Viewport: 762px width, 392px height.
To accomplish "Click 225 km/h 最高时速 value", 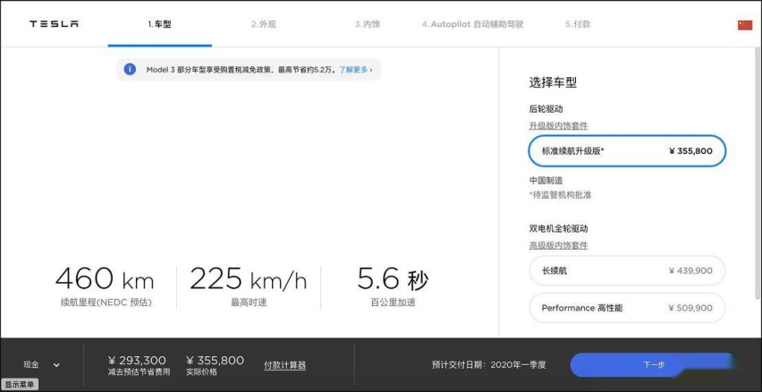I will pyautogui.click(x=249, y=287).
